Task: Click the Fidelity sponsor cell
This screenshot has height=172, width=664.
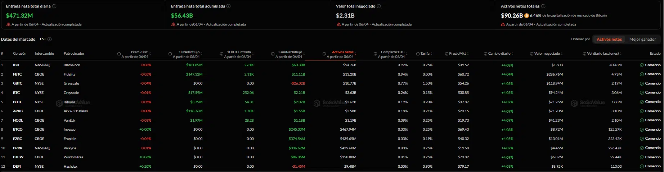Action: click(x=69, y=74)
